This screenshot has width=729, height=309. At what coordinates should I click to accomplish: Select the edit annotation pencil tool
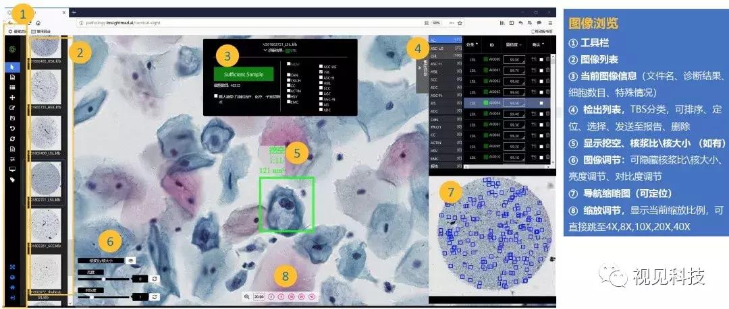(12, 108)
